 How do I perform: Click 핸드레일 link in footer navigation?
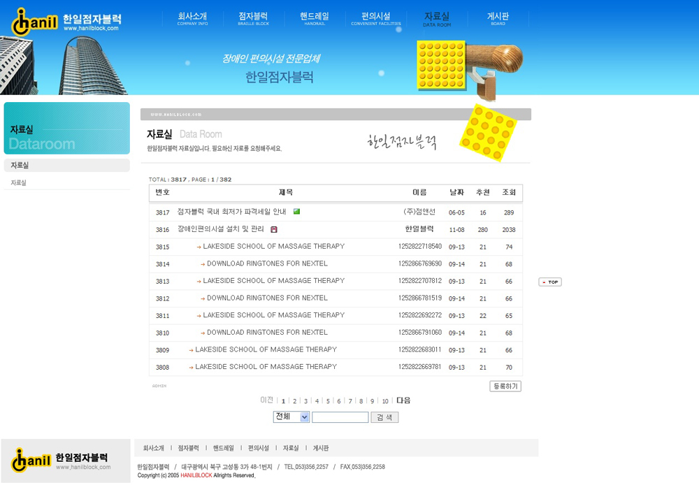coord(224,448)
